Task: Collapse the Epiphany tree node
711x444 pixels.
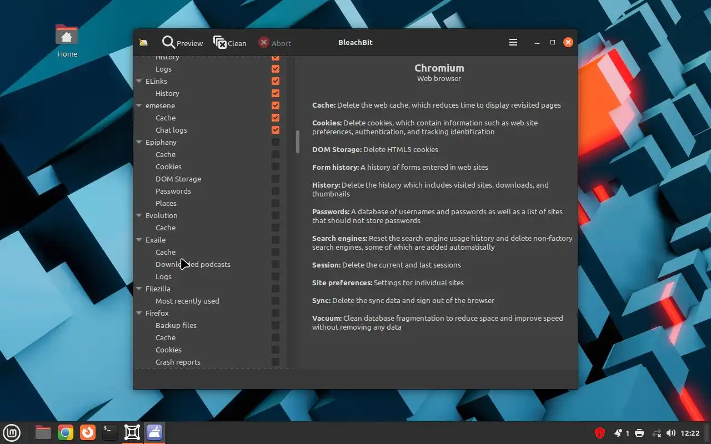Action: coord(139,142)
